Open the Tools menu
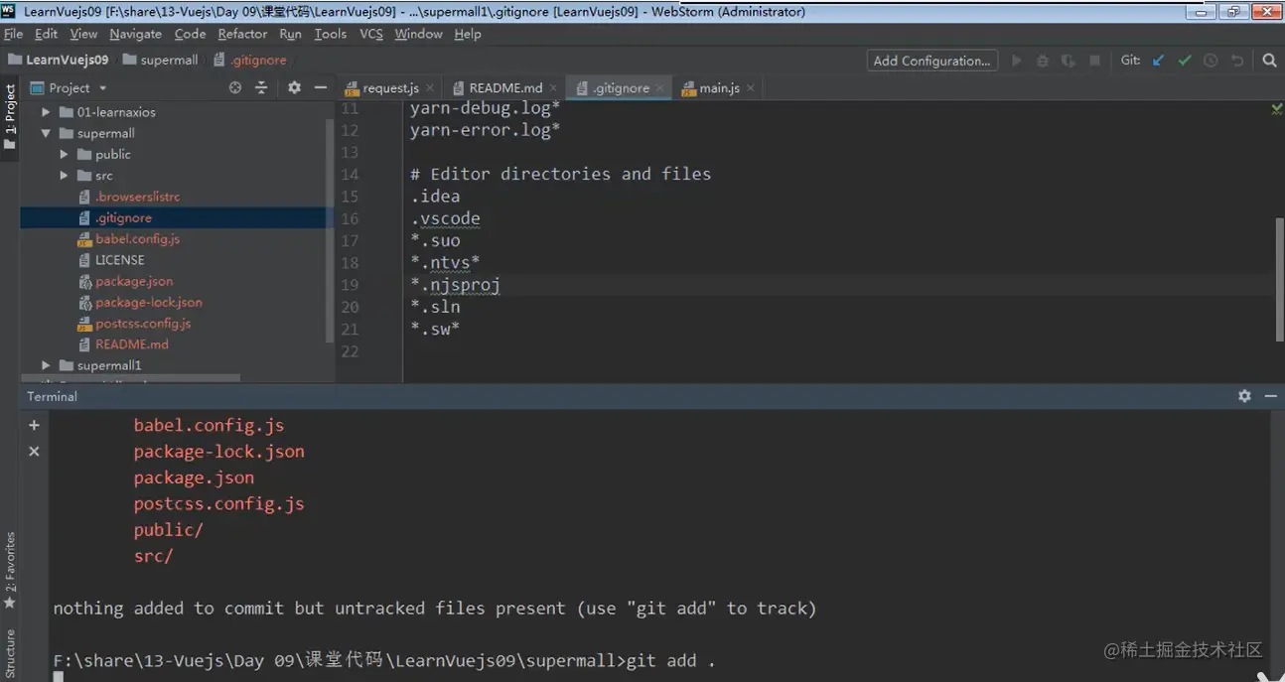This screenshot has width=1285, height=682. coord(330,34)
